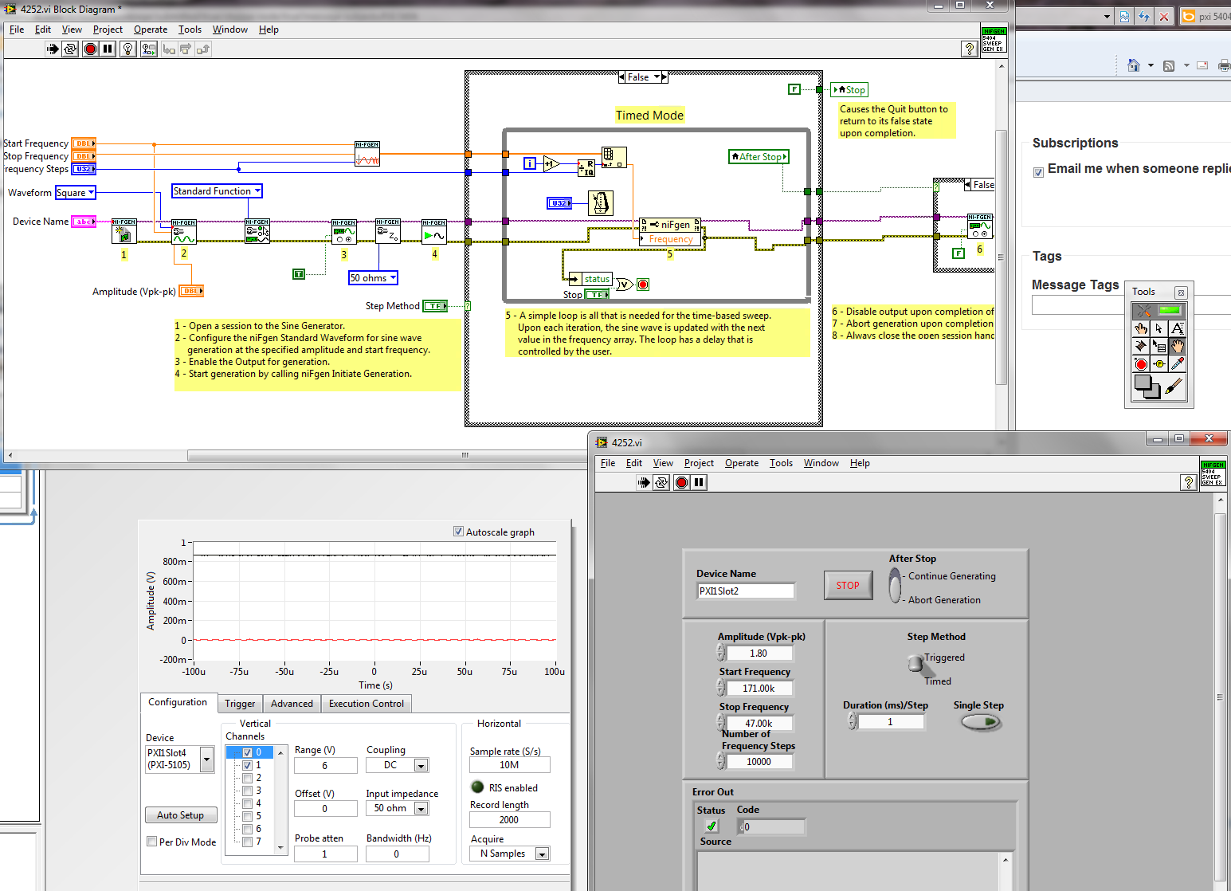
Task: Click the Range (V) input field
Action: (x=325, y=765)
